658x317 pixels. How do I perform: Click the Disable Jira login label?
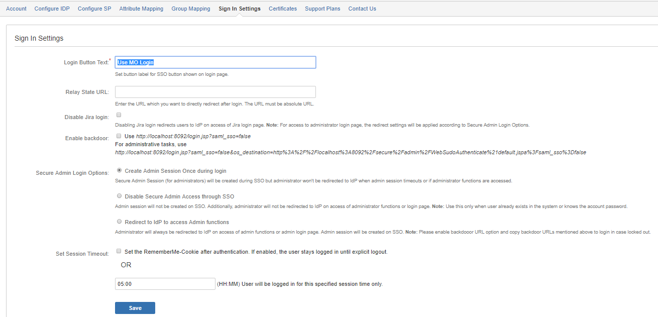click(87, 117)
